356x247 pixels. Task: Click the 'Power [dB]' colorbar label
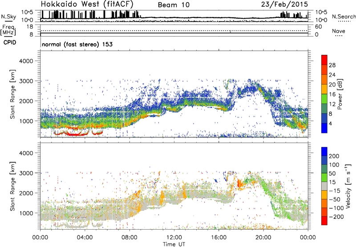point(340,94)
